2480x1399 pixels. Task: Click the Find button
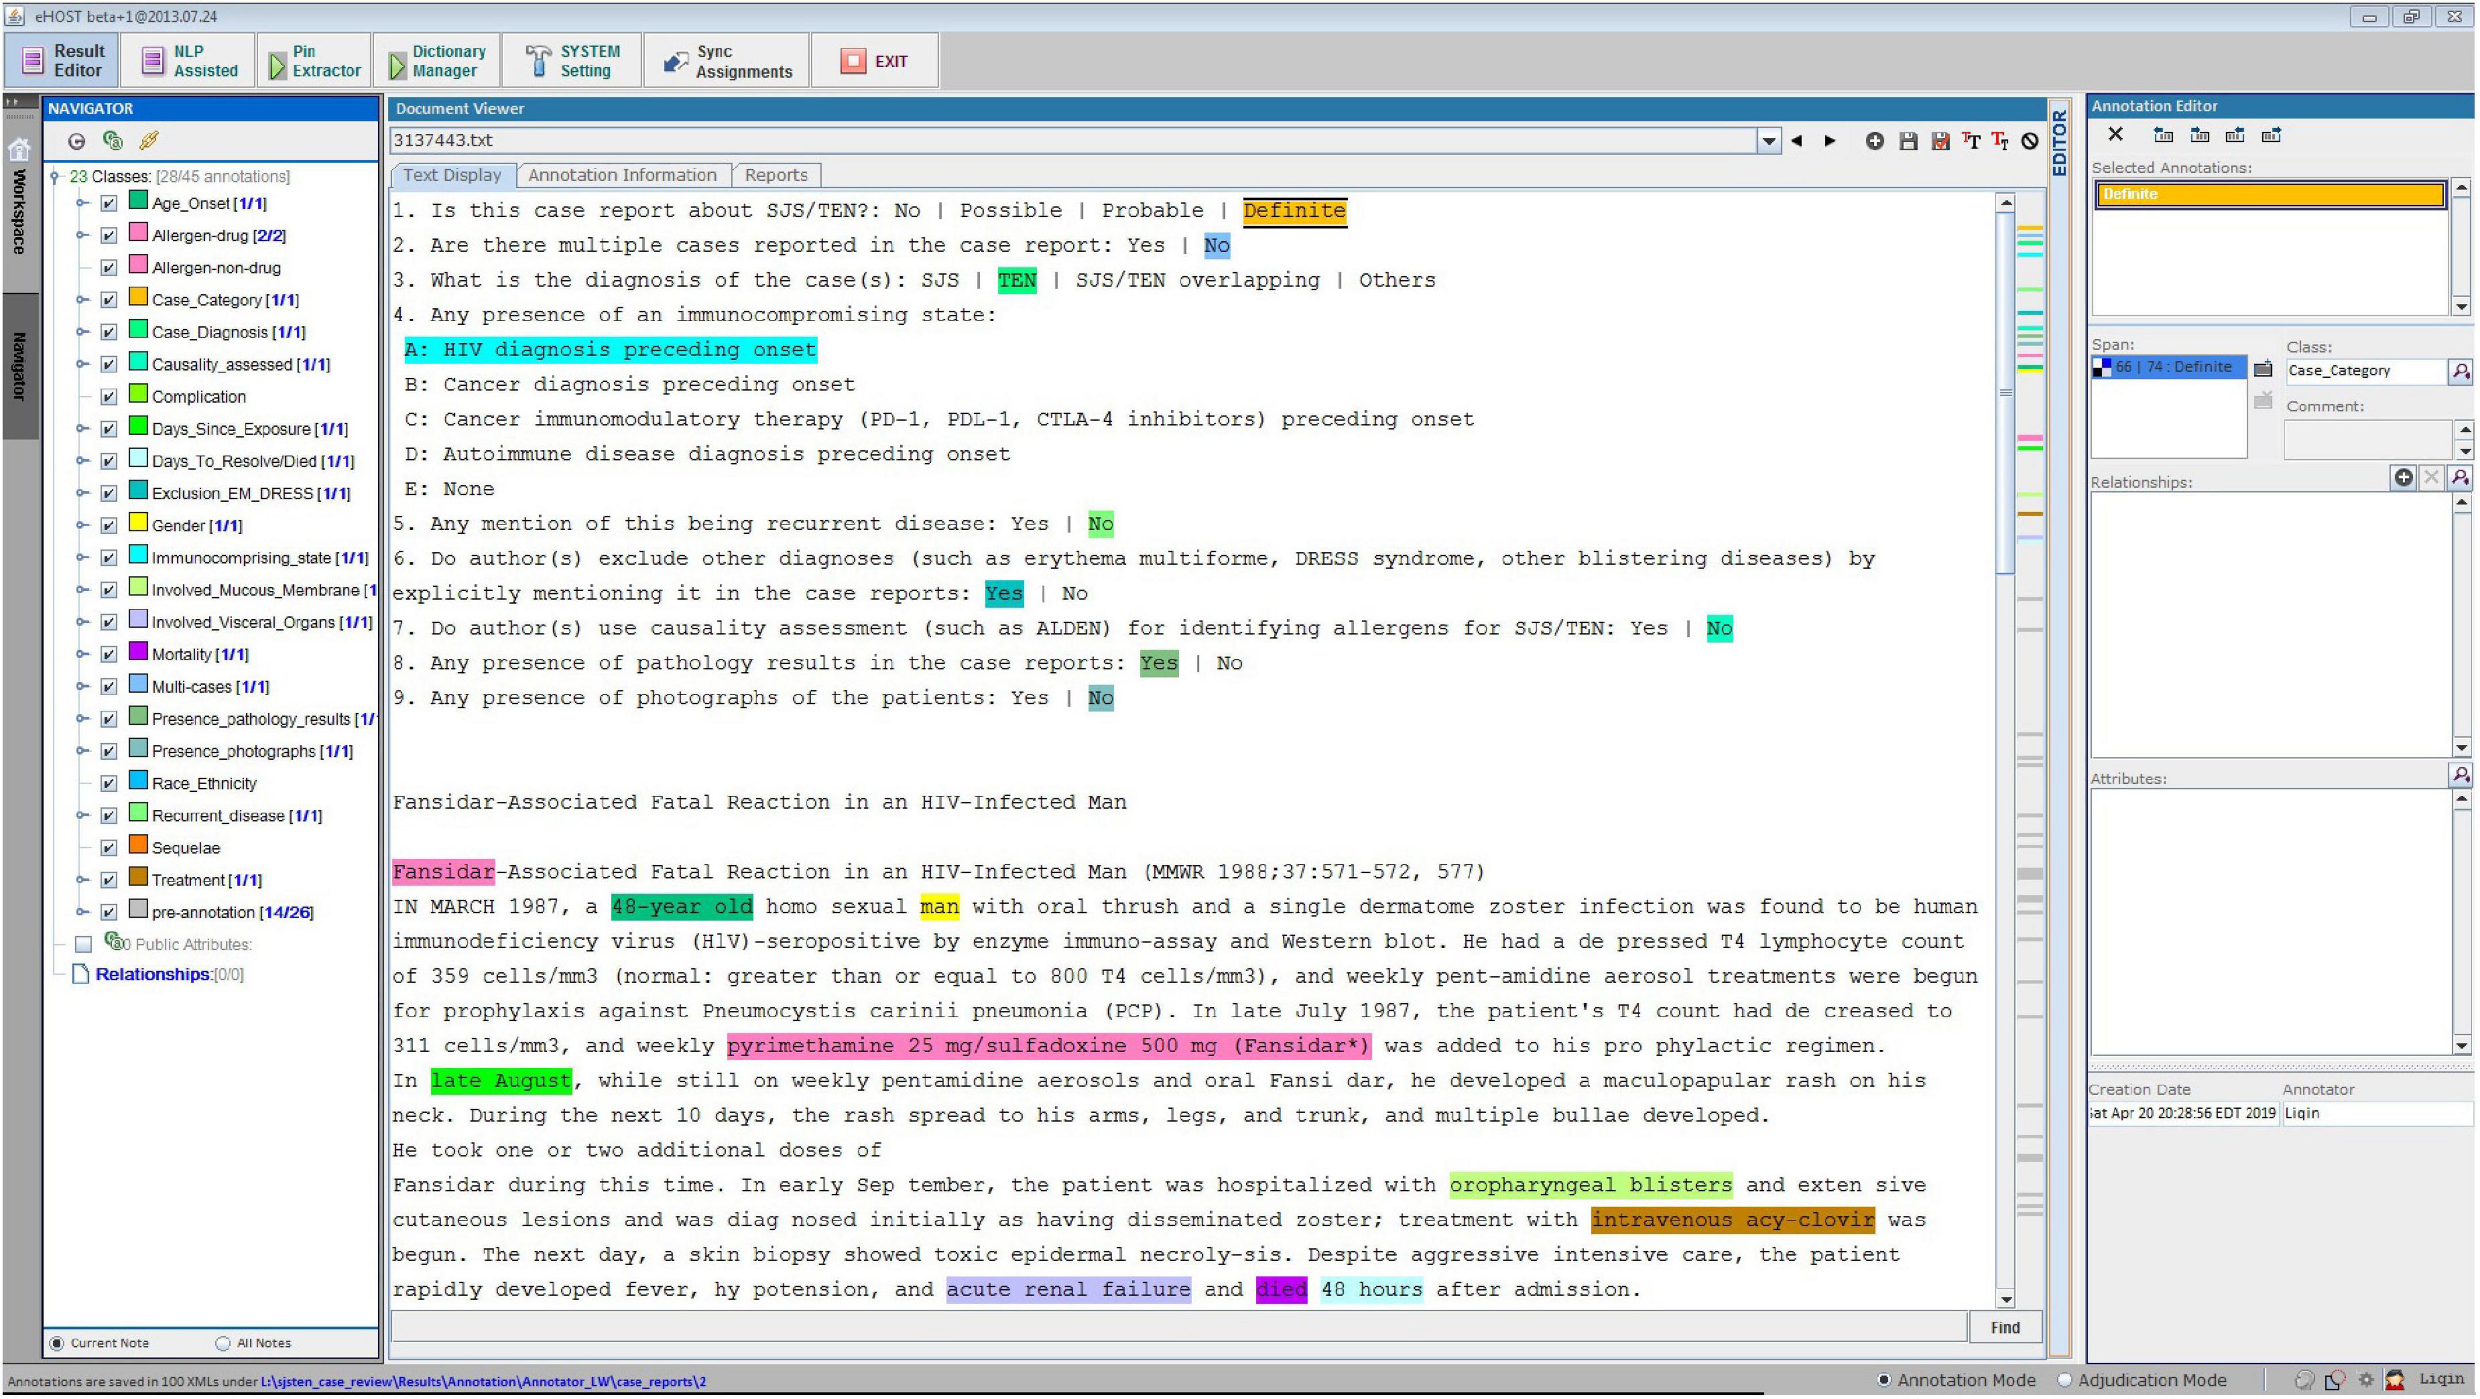[x=2005, y=1328]
